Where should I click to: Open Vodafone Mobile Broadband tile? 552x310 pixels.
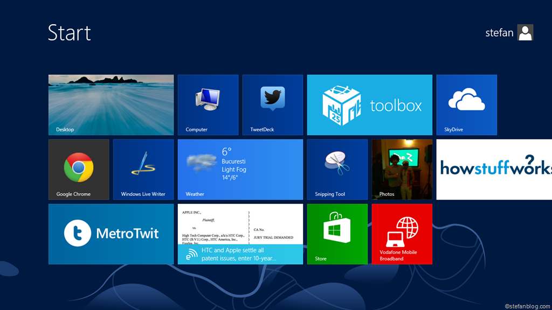click(x=402, y=234)
